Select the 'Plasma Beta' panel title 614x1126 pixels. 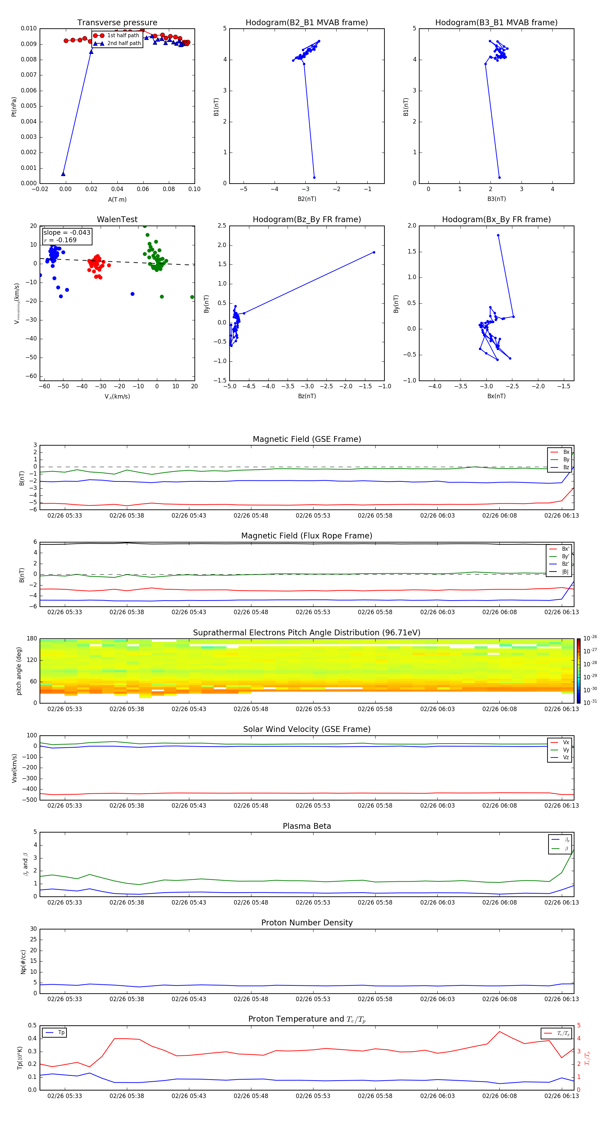(x=307, y=826)
